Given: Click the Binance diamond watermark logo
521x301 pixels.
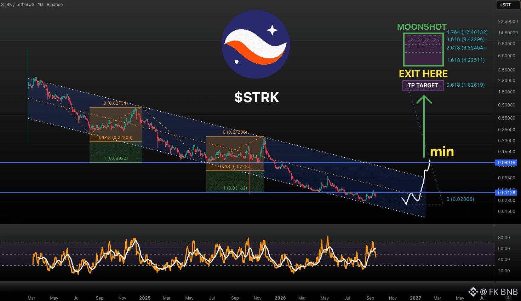Looking at the screenshot, I should point(473,292).
